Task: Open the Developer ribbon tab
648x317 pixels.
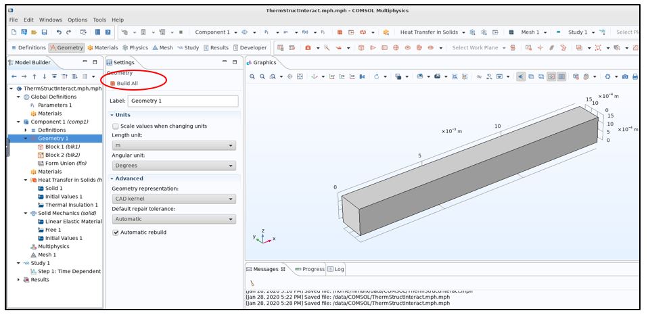Action: pos(250,48)
